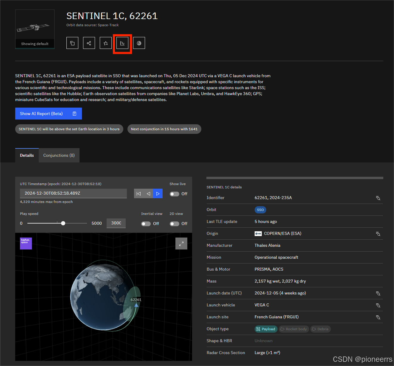The width and height of the screenshot is (394, 366).
Task: Search by Launch vehicle filter icon
Action: (378, 305)
